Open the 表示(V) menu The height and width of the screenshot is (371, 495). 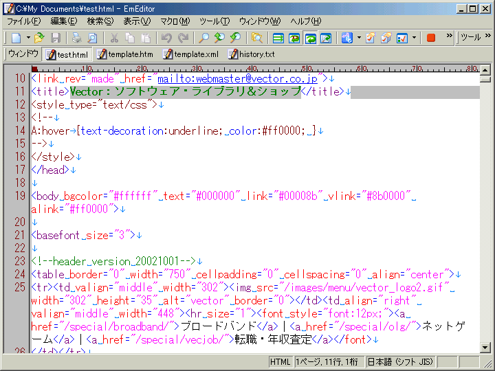137,21
